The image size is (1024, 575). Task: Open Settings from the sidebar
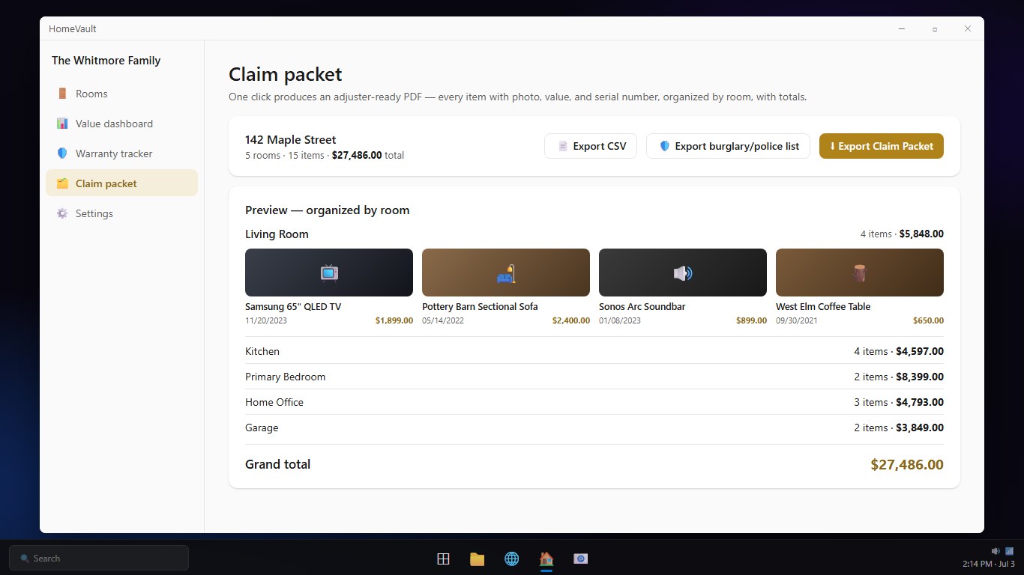(x=121, y=213)
